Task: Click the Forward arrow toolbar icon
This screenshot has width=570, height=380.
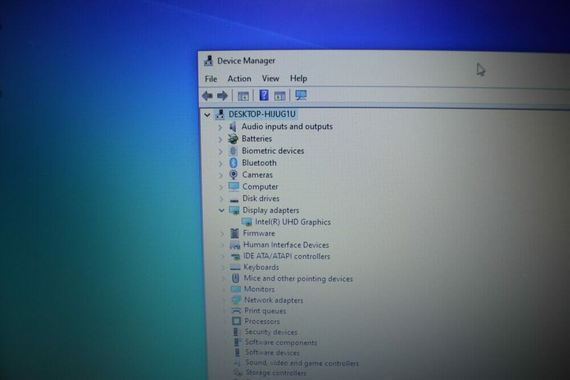Action: [x=222, y=96]
